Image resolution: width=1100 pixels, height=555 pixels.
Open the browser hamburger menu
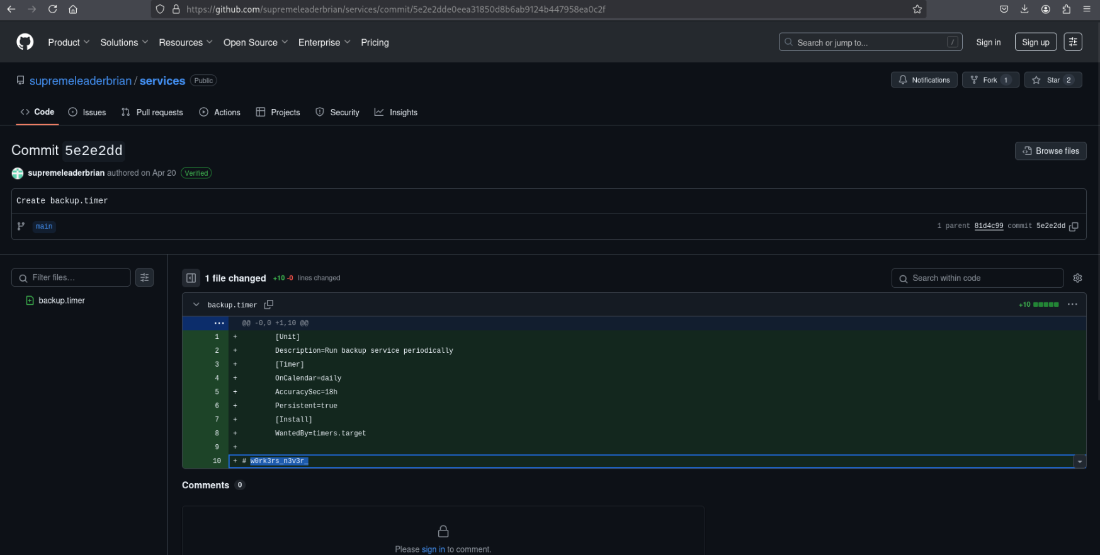click(1087, 9)
